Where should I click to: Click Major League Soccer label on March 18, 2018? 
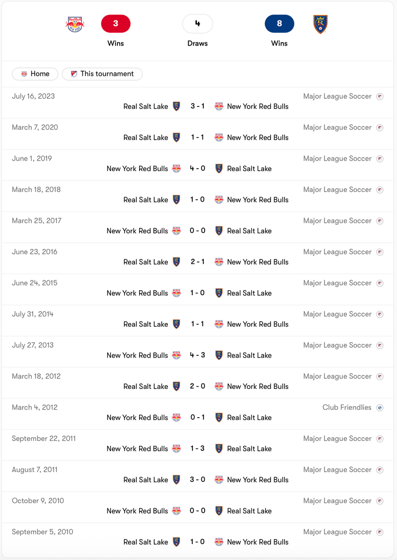pos(337,190)
